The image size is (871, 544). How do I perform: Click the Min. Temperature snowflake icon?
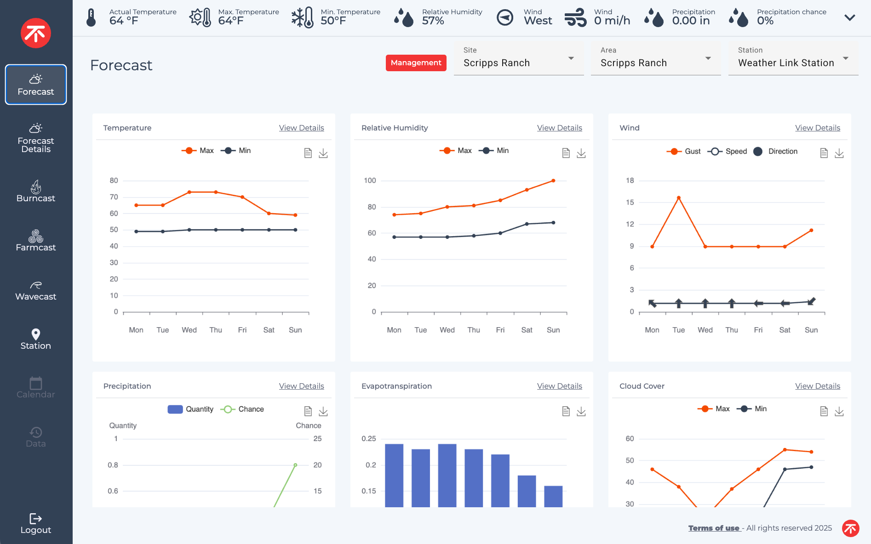(x=303, y=17)
